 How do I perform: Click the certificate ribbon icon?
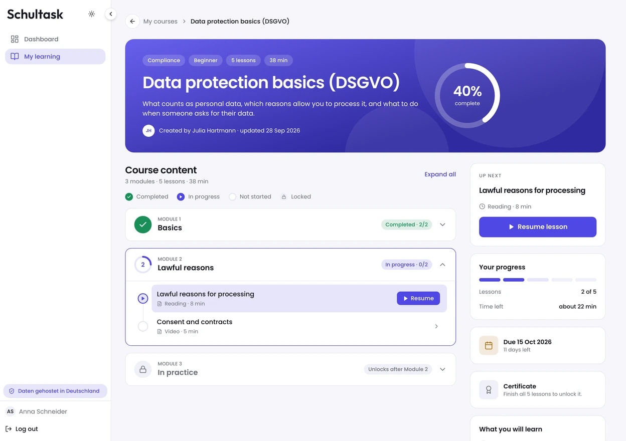[489, 390]
